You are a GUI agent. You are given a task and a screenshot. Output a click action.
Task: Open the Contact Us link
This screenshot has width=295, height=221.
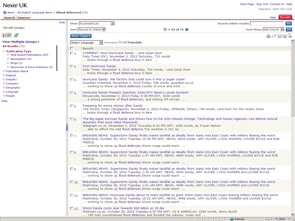click(x=277, y=4)
